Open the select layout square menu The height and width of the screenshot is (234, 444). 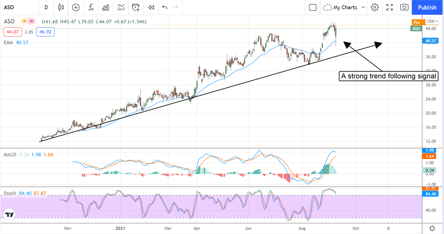[x=313, y=7]
